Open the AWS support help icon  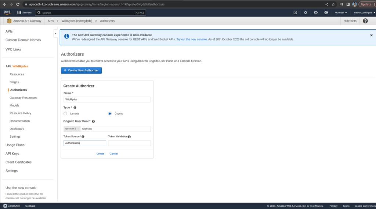pyautogui.click(x=316, y=12)
